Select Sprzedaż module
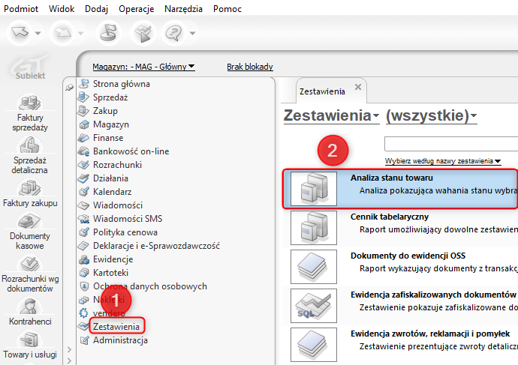 point(110,97)
